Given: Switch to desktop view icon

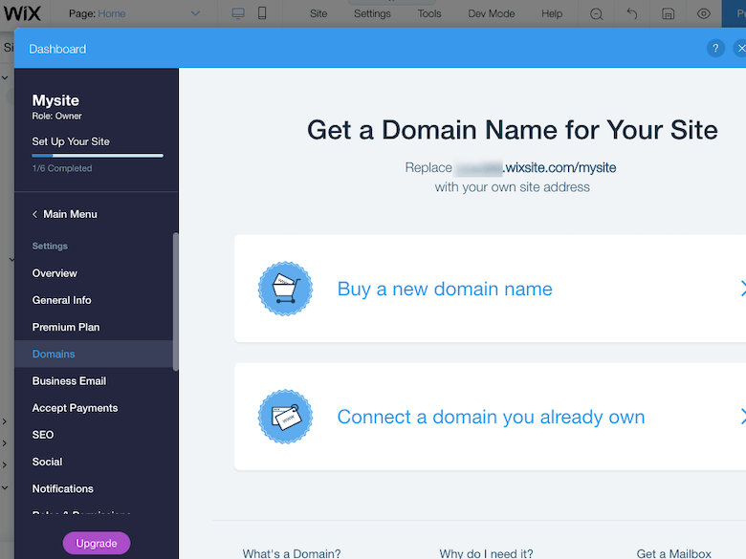Looking at the screenshot, I should click(239, 13).
